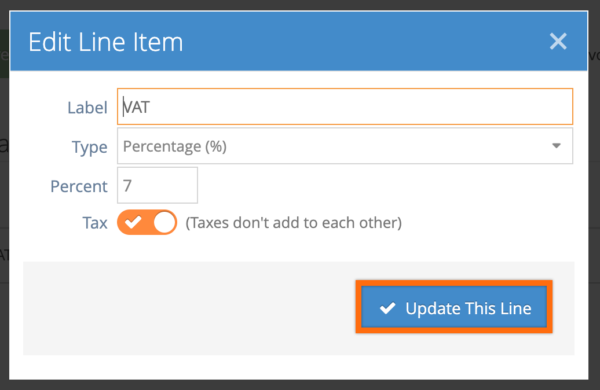This screenshot has width=600, height=390.
Task: Click the Taxes don't add to each other note
Action: 294,223
